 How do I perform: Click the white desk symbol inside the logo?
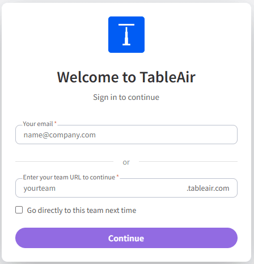tap(126, 35)
